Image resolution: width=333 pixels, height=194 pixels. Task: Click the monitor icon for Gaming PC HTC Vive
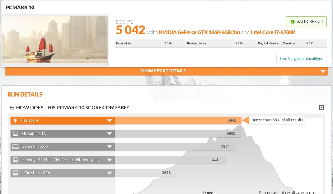16,160
